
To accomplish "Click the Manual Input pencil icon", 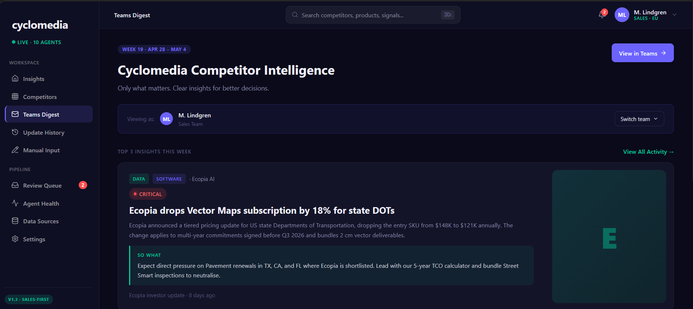I will [15, 150].
